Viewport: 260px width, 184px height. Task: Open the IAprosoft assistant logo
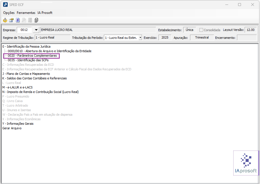point(246,163)
